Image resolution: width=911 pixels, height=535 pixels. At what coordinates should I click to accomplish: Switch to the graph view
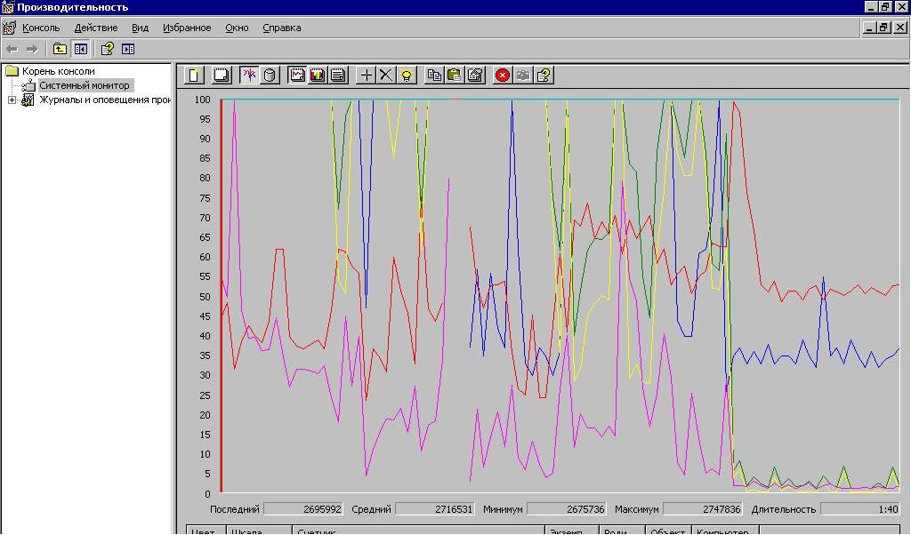click(x=298, y=76)
